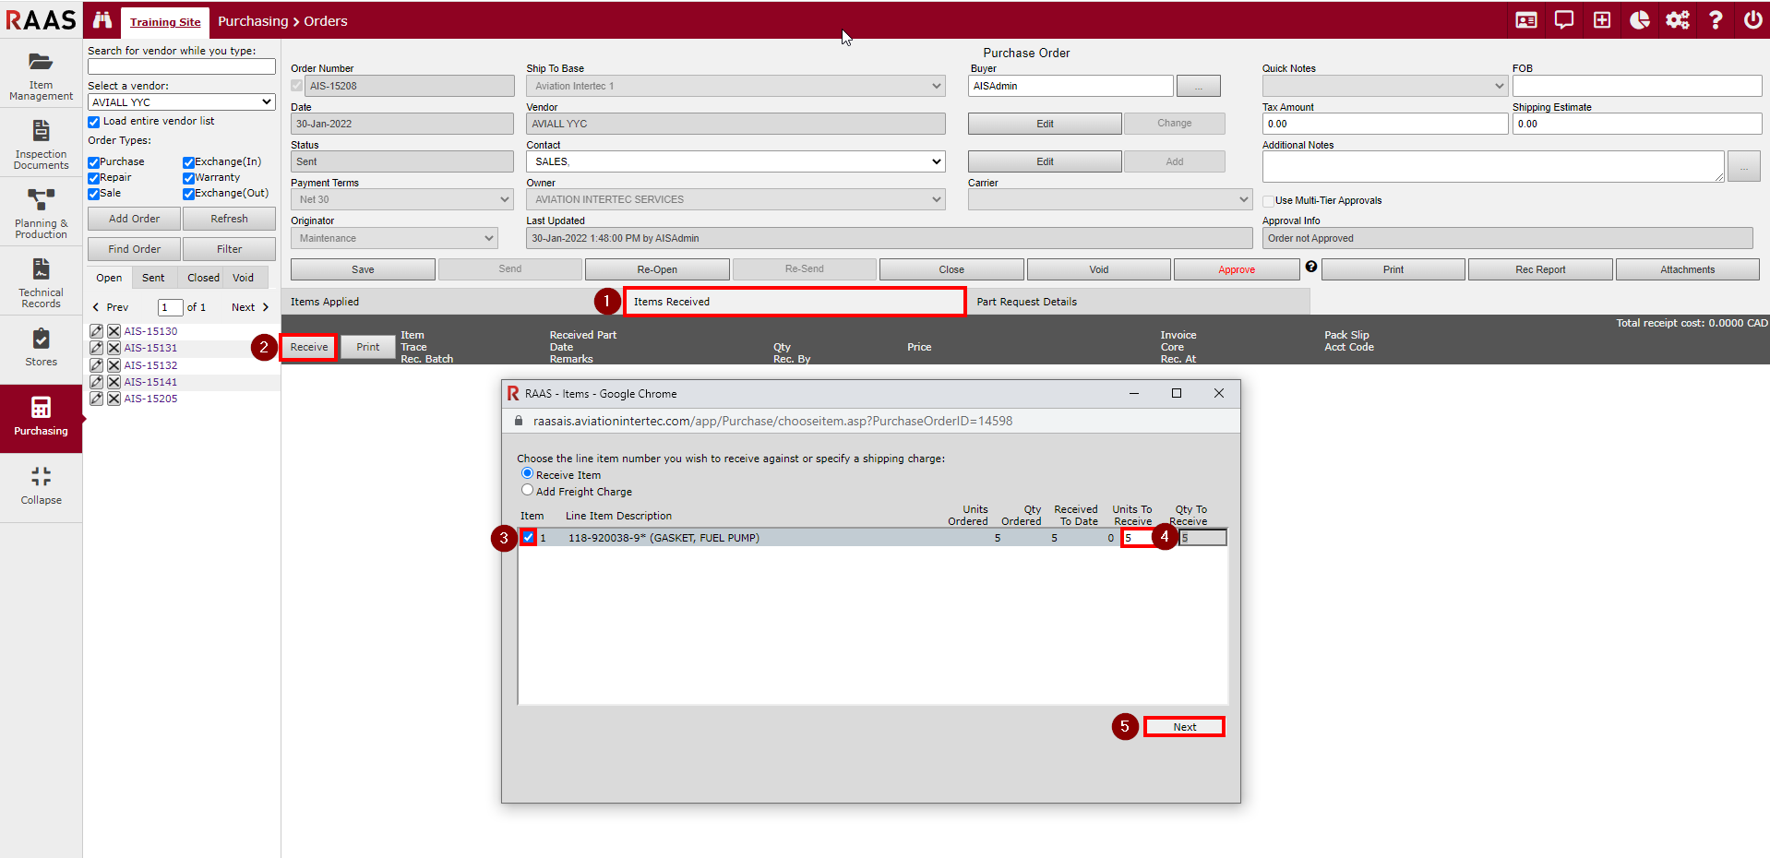
Task: Click the settings gears icon
Action: [1677, 20]
